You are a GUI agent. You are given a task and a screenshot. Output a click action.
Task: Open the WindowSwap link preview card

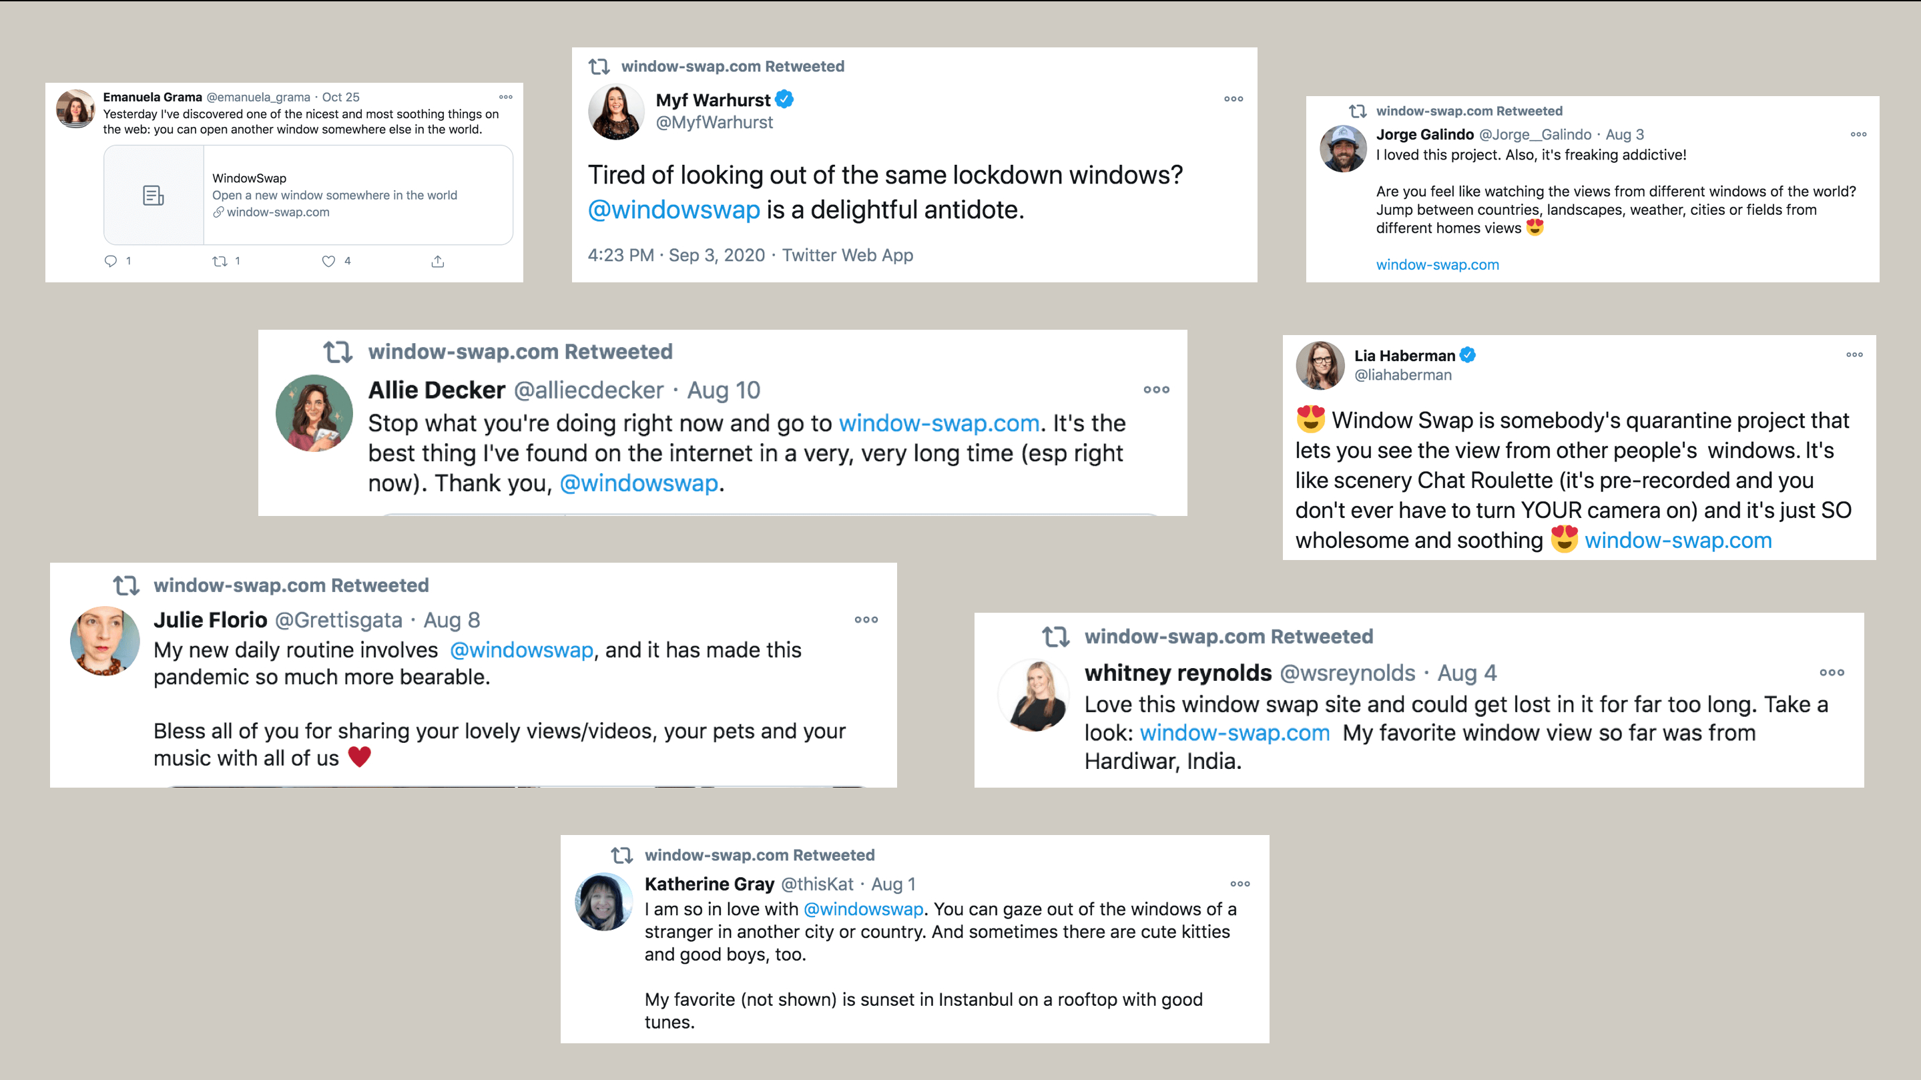308,195
